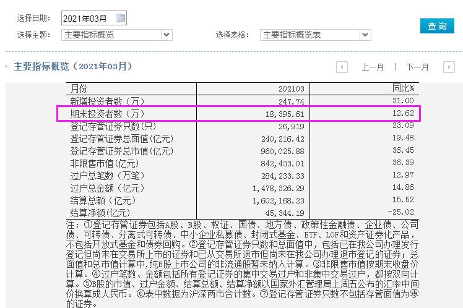Click the next month arrow icon
Screen dimensions: 463x308
point(449,67)
